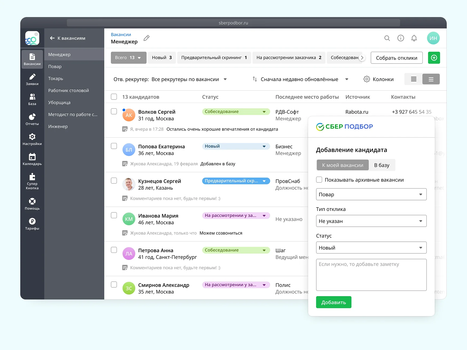Tick checkbox for Кузнецов Сергей
This screenshot has height=350, width=467.
point(114,181)
